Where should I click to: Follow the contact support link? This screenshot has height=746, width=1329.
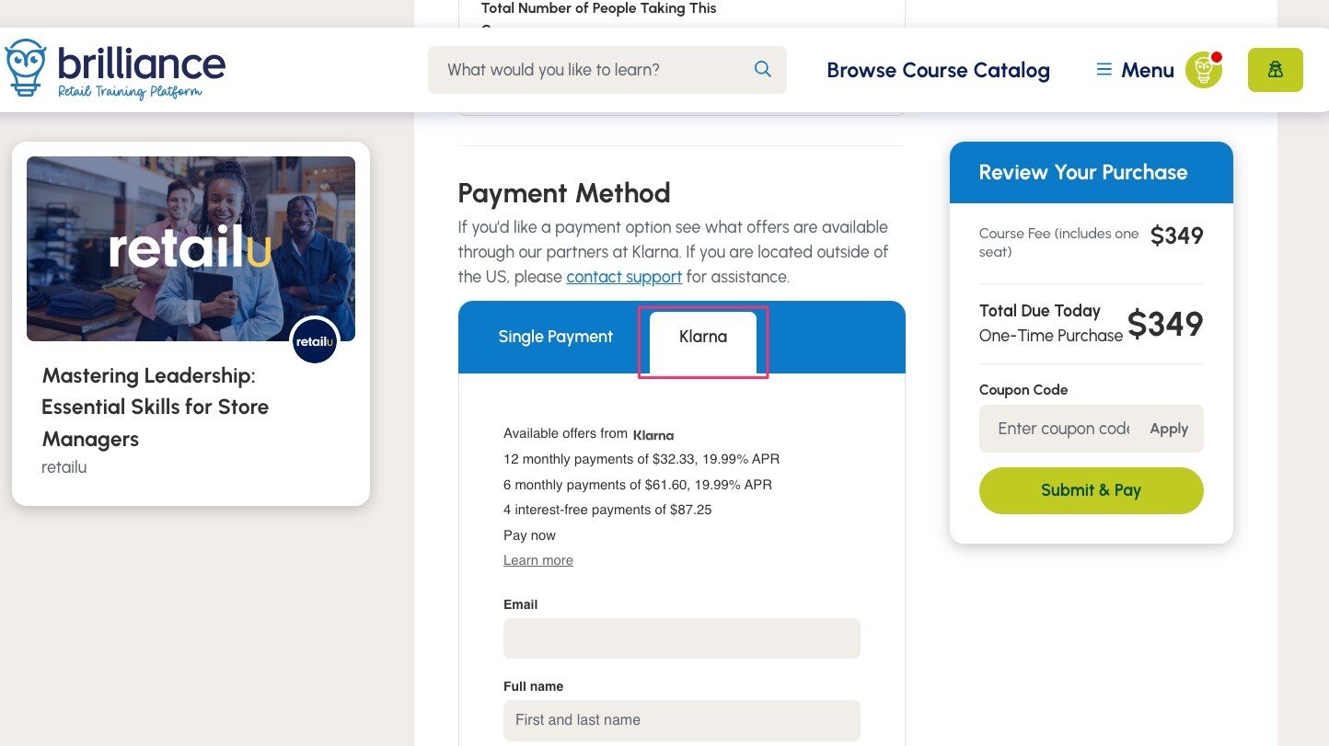[624, 277]
